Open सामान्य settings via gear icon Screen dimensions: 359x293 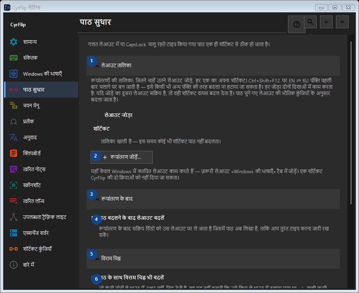pyautogui.click(x=14, y=42)
